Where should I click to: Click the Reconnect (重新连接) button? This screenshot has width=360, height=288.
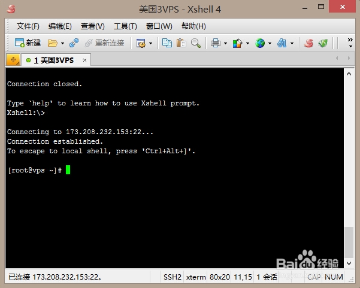tap(104, 43)
